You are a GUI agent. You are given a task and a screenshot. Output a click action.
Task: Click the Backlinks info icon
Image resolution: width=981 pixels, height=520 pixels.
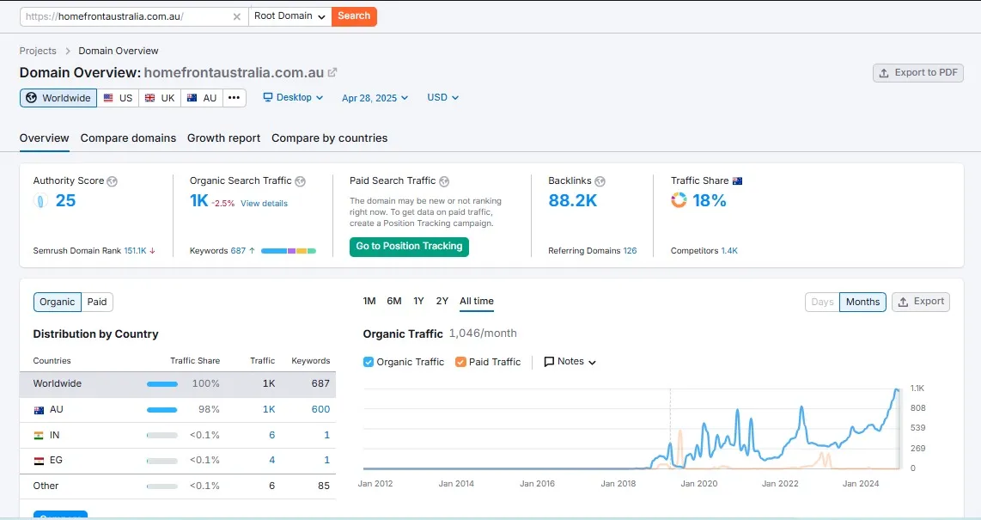600,181
